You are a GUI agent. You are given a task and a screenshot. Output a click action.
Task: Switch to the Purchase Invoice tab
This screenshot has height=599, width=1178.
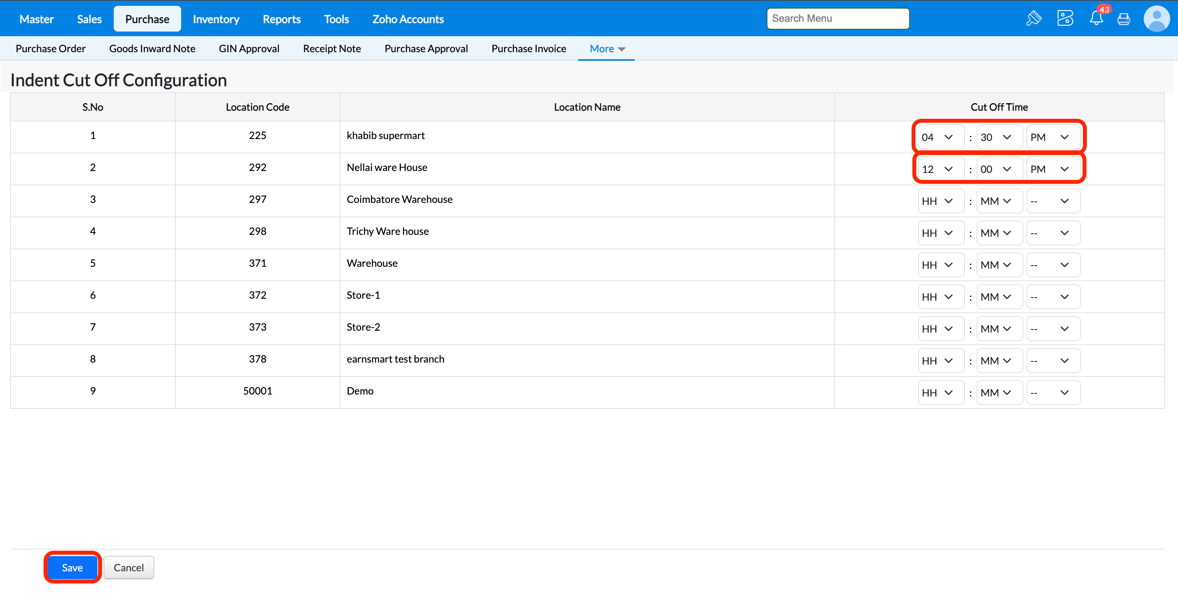(x=528, y=48)
